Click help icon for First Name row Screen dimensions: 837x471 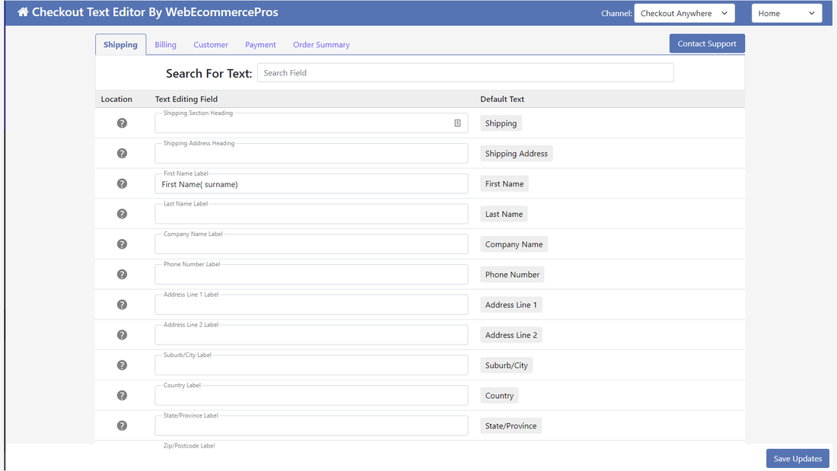[x=123, y=183]
